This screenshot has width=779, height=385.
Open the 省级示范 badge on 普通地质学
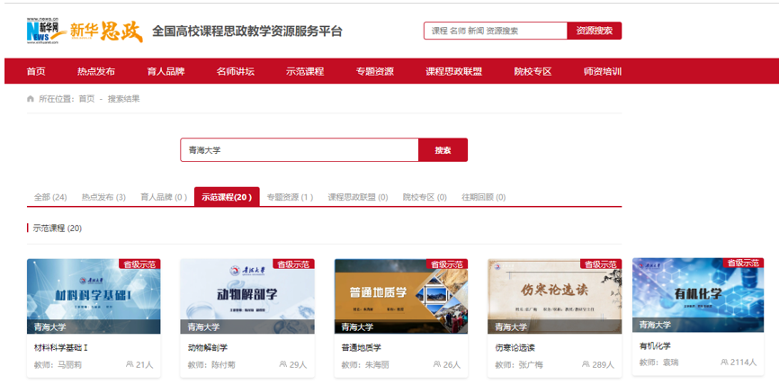447,264
